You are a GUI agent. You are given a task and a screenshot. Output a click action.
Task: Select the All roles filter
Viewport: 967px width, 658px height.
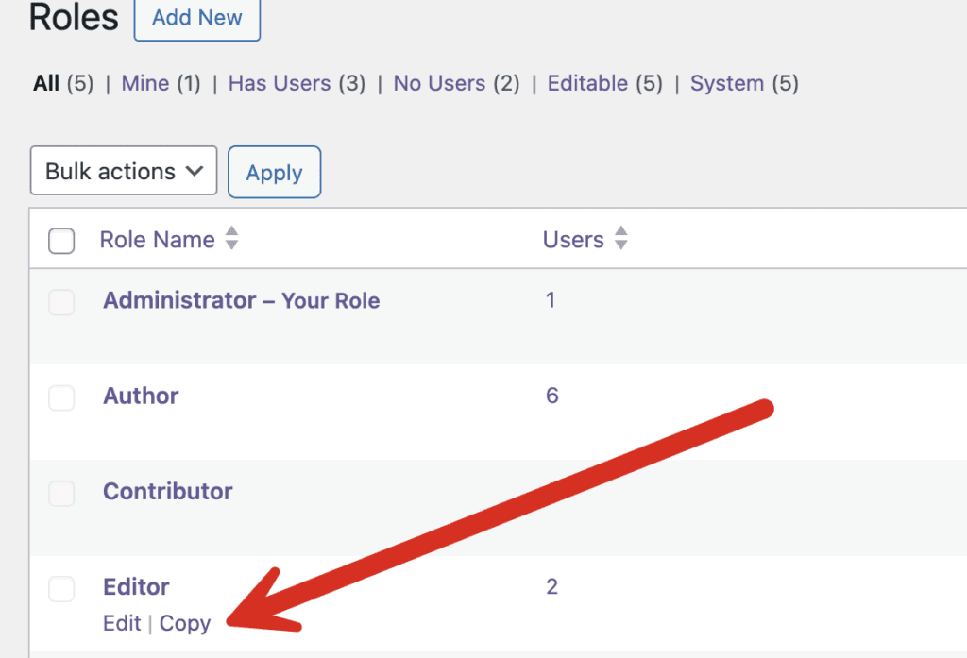[45, 83]
